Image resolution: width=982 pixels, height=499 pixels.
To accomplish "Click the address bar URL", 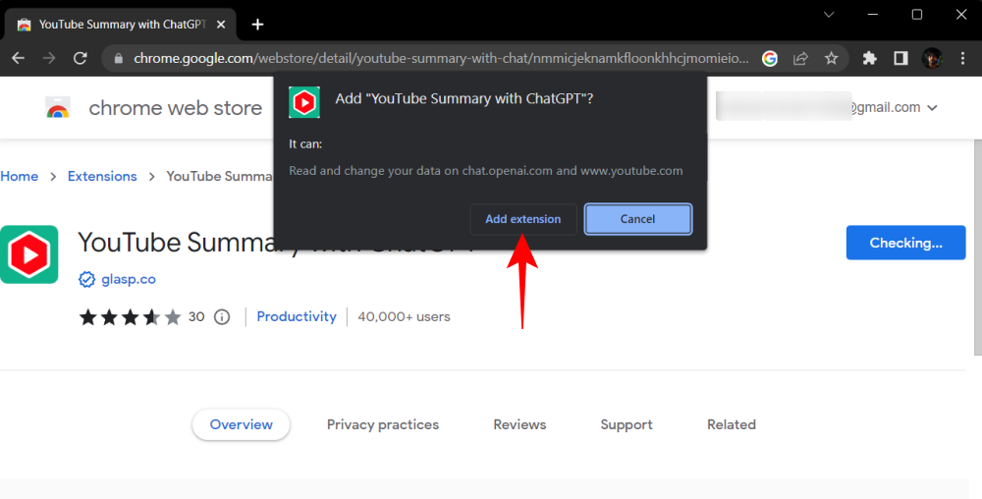I will 441,59.
